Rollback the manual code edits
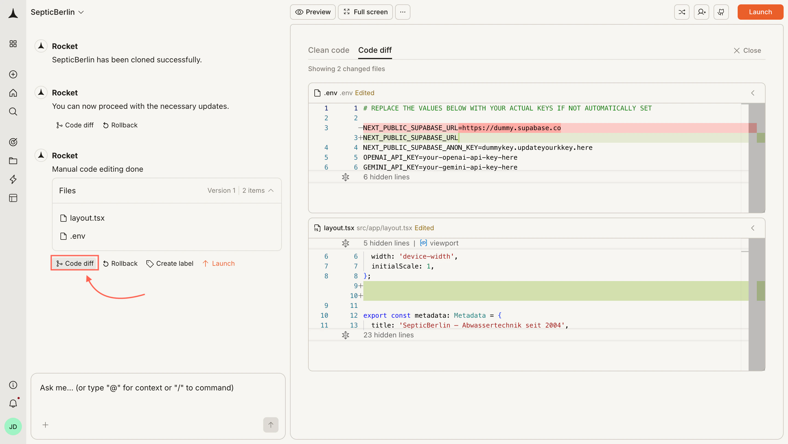The width and height of the screenshot is (788, 444). coord(120,263)
